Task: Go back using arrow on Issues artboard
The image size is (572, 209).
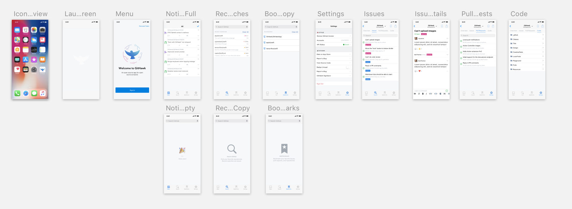Action: (x=364, y=26)
